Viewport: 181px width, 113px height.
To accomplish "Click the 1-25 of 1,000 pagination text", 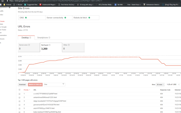I will [171, 84].
